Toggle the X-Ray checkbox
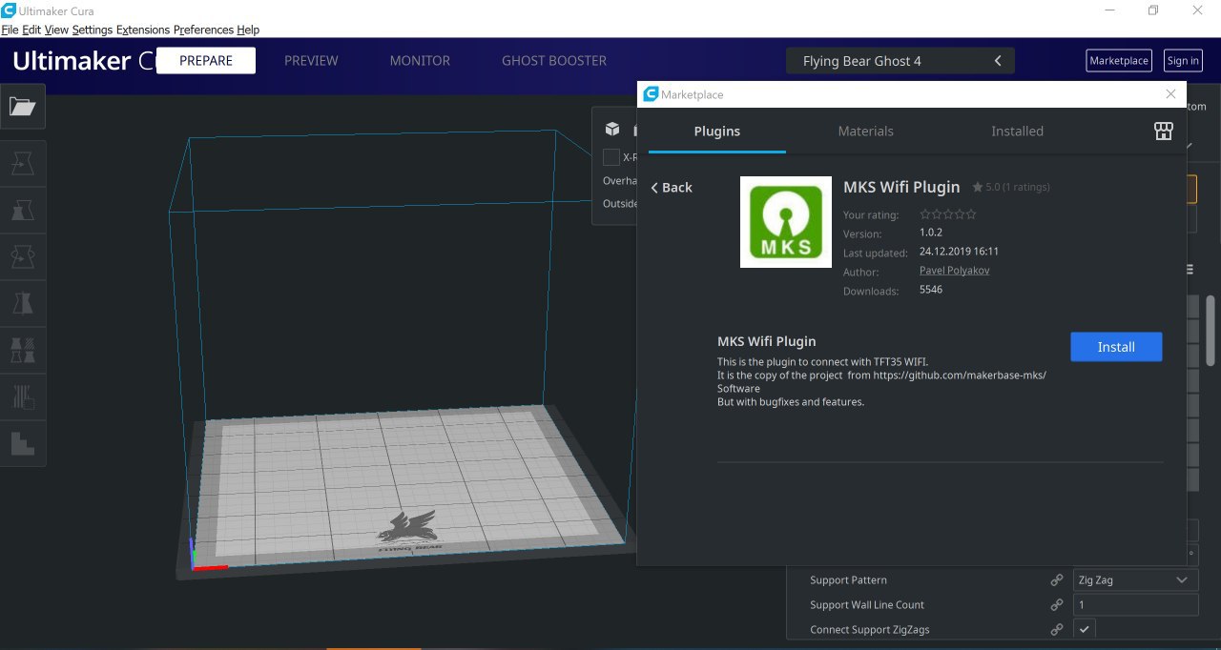The image size is (1221, 650). pyautogui.click(x=611, y=157)
